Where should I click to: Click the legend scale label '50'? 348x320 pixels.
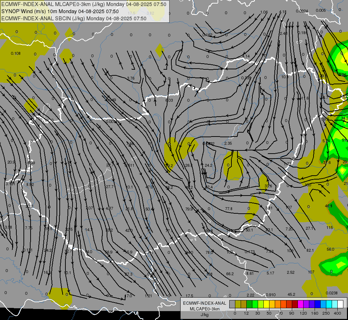click(269, 313)
